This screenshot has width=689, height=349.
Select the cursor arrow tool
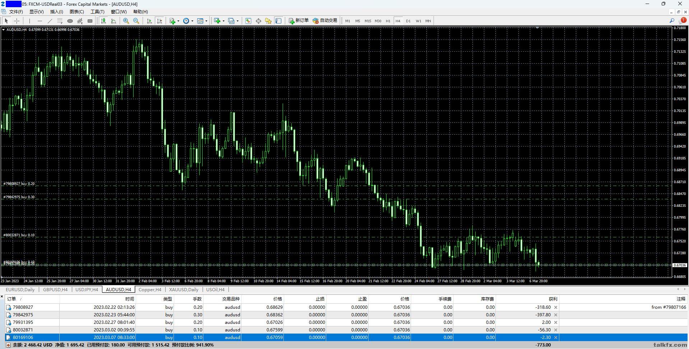[6, 21]
